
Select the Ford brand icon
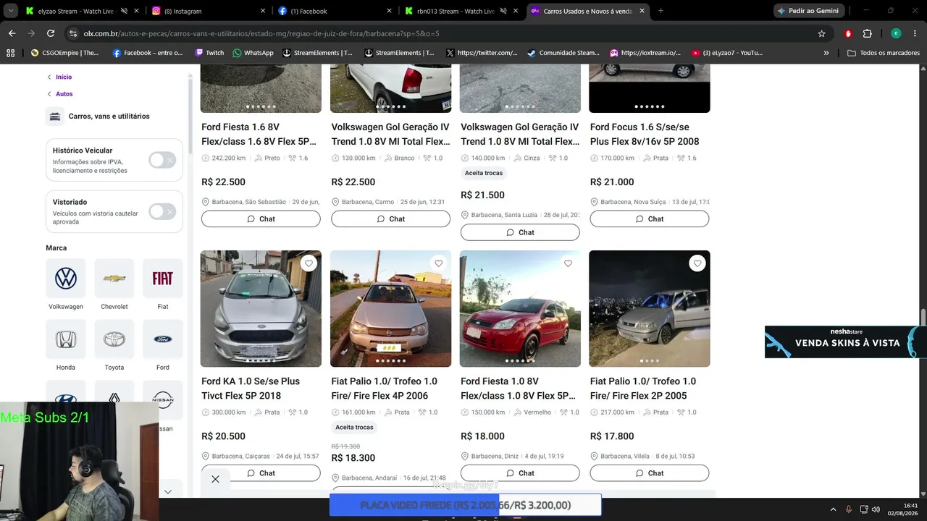[x=163, y=339]
